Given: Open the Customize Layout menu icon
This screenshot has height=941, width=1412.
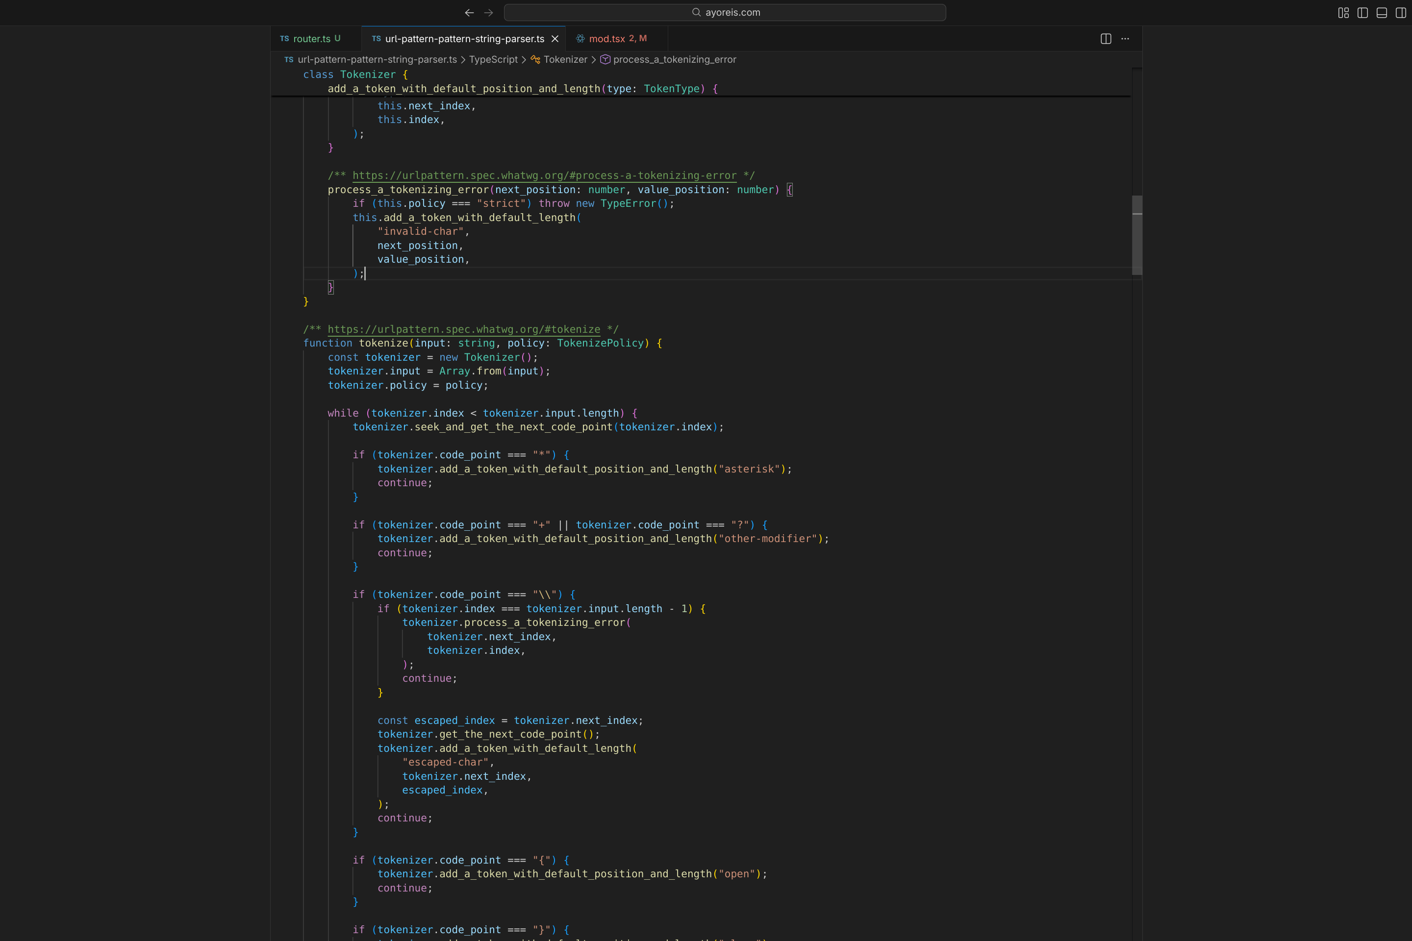Looking at the screenshot, I should (x=1343, y=13).
